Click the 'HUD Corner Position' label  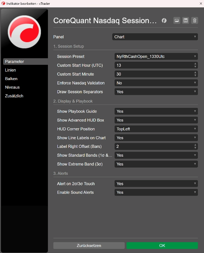76,129
